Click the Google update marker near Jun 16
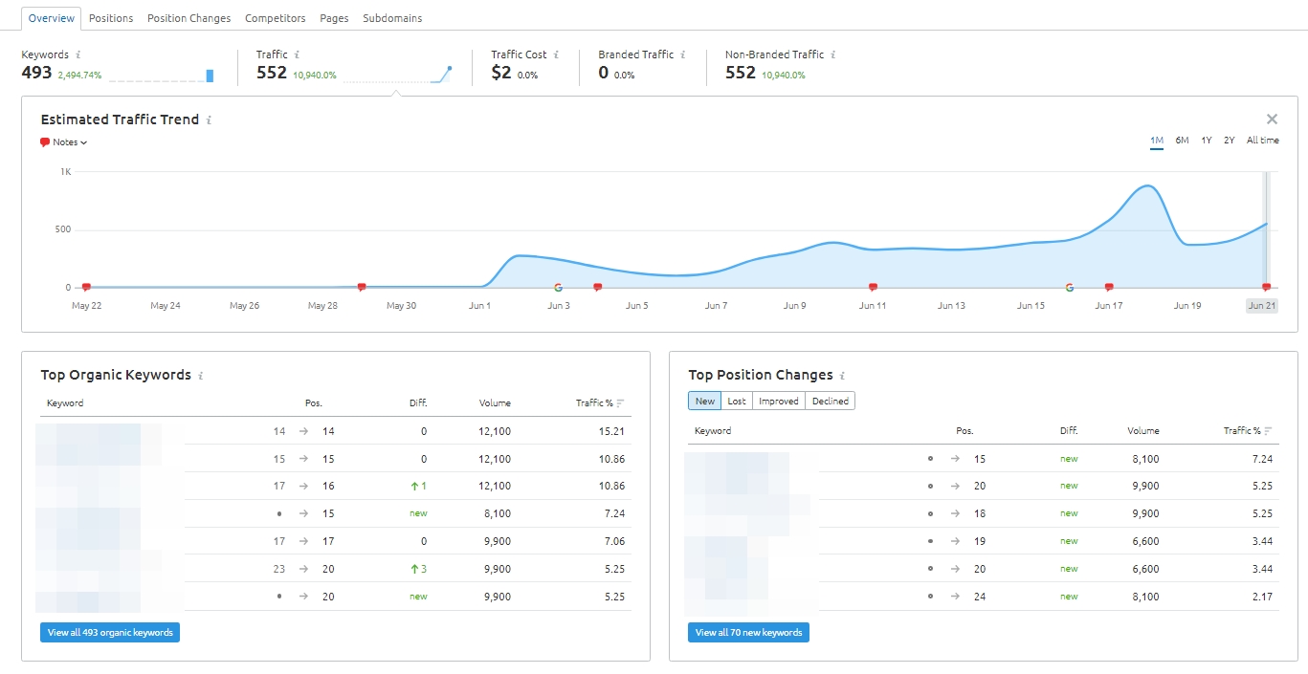 [x=1069, y=287]
